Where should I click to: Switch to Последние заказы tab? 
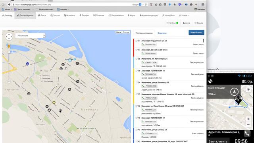coord(144,33)
